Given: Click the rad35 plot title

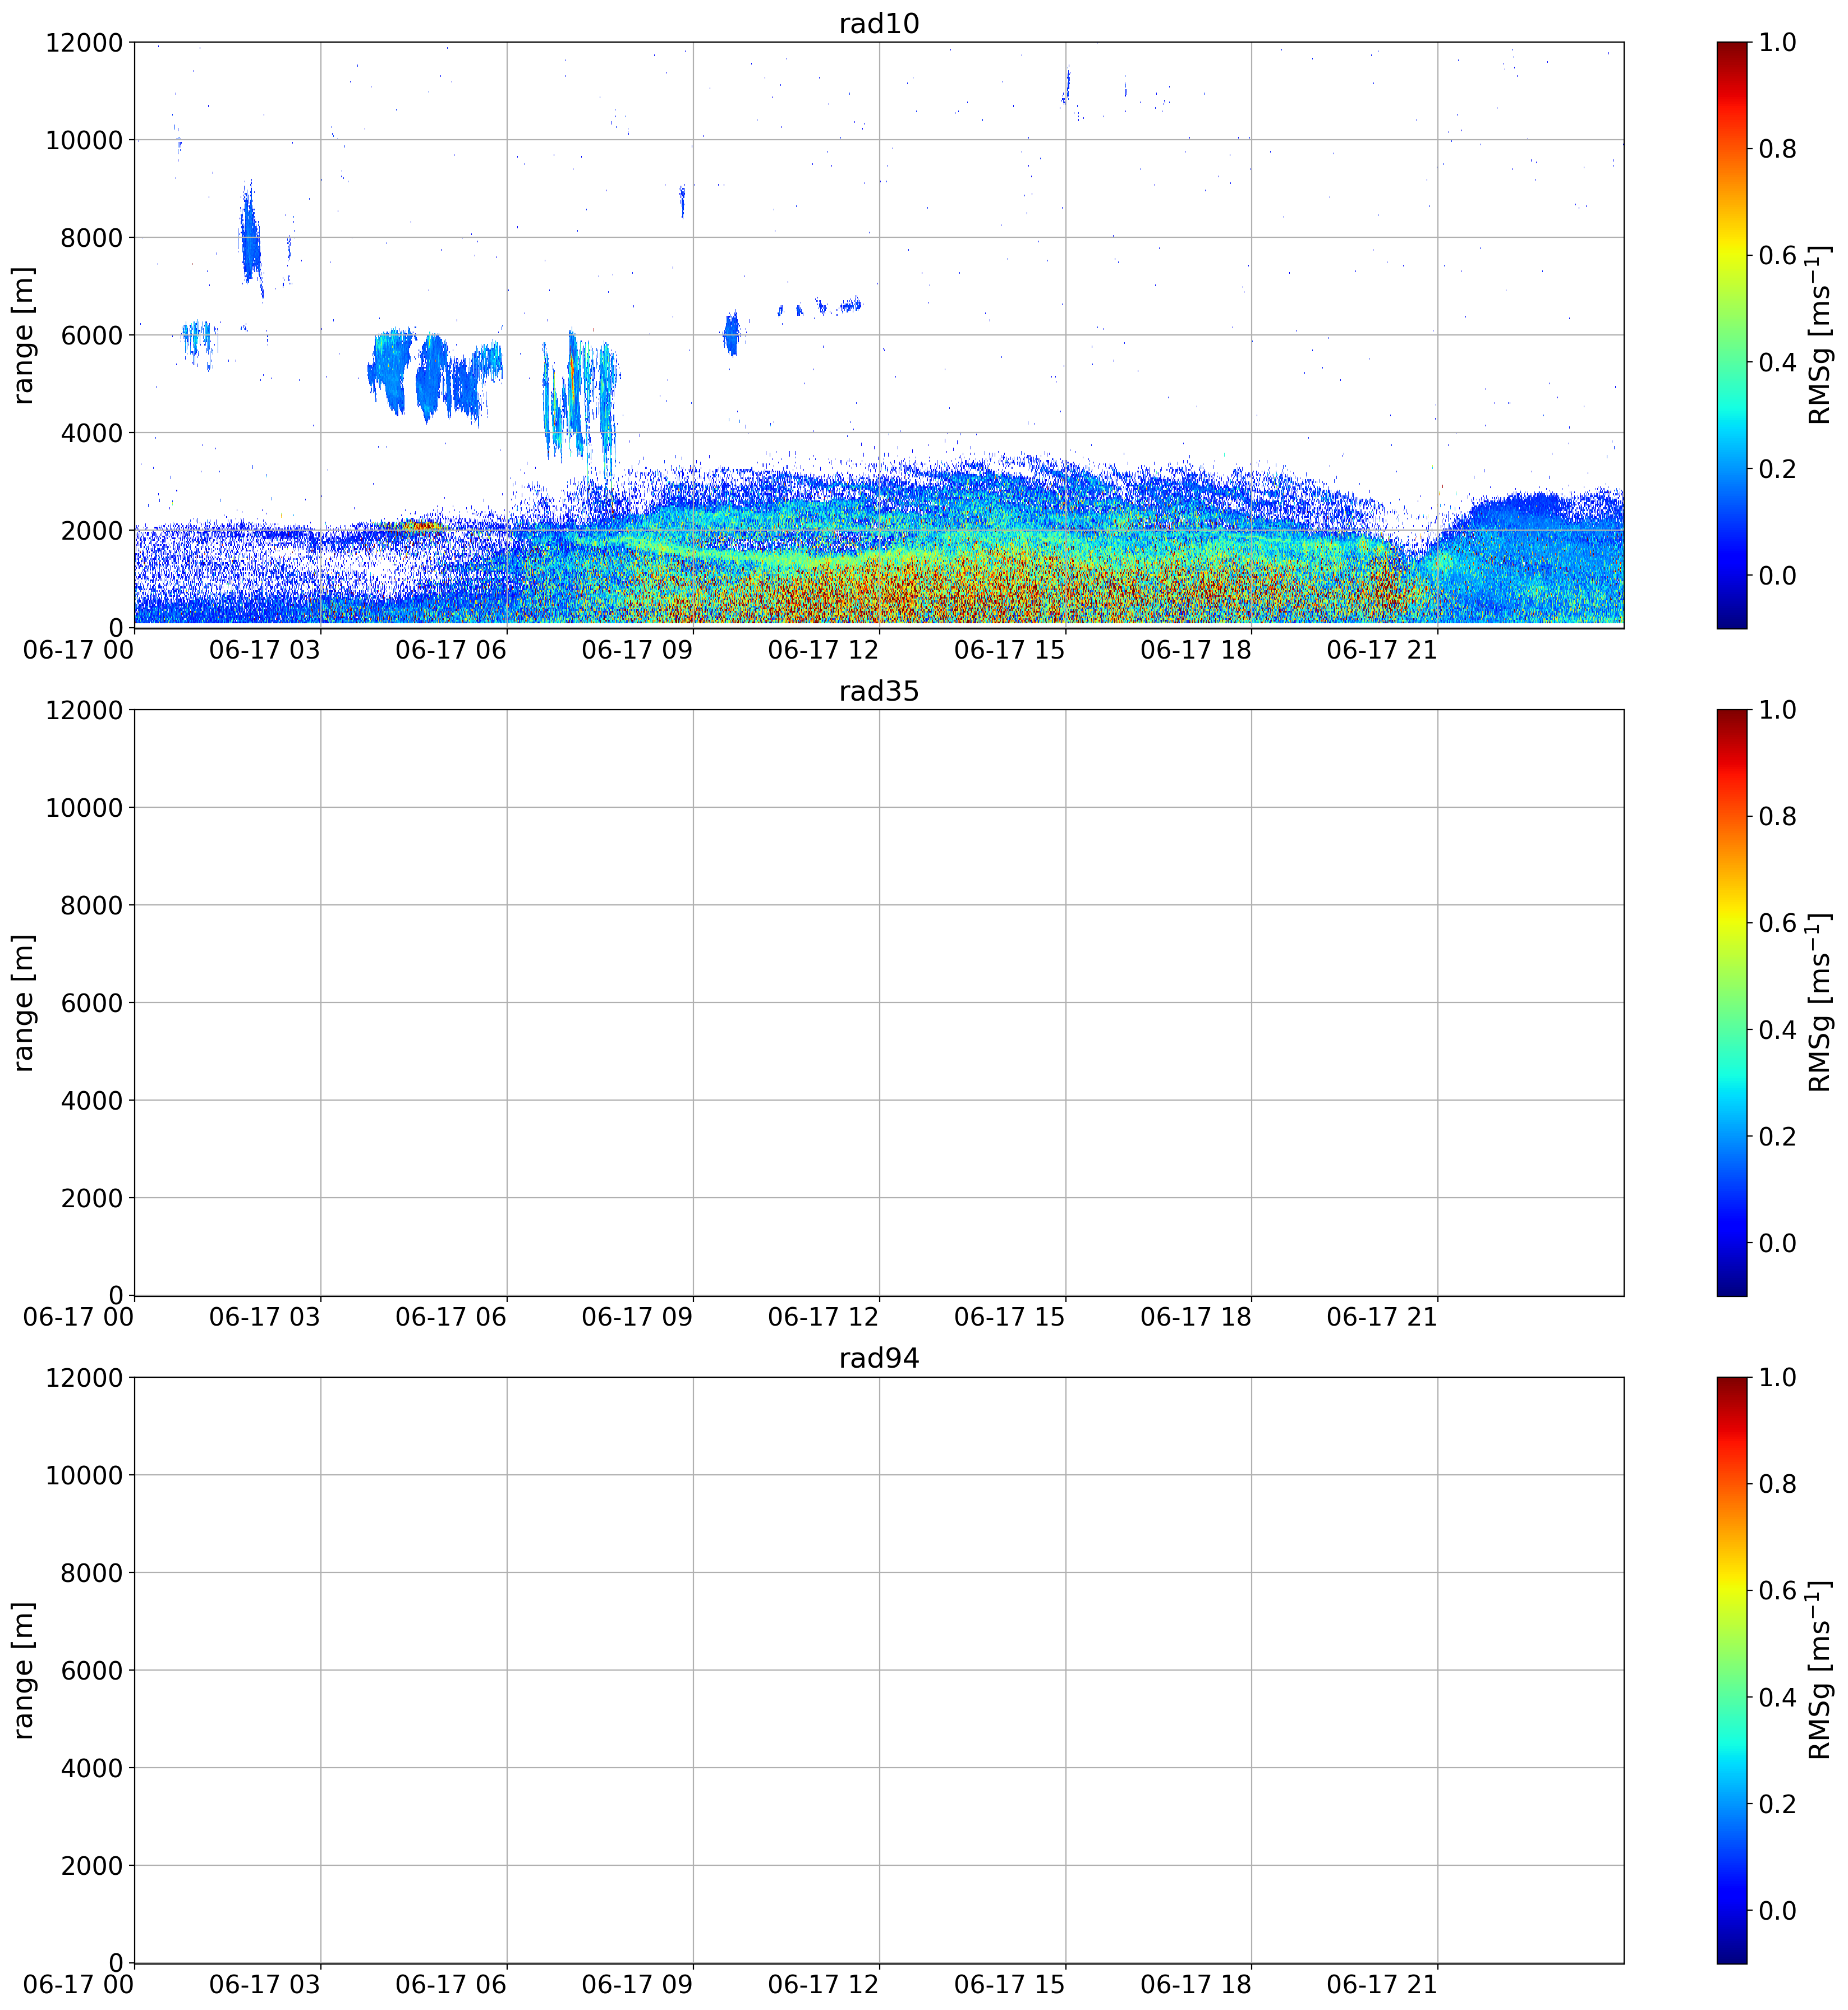Looking at the screenshot, I should pos(878,691).
